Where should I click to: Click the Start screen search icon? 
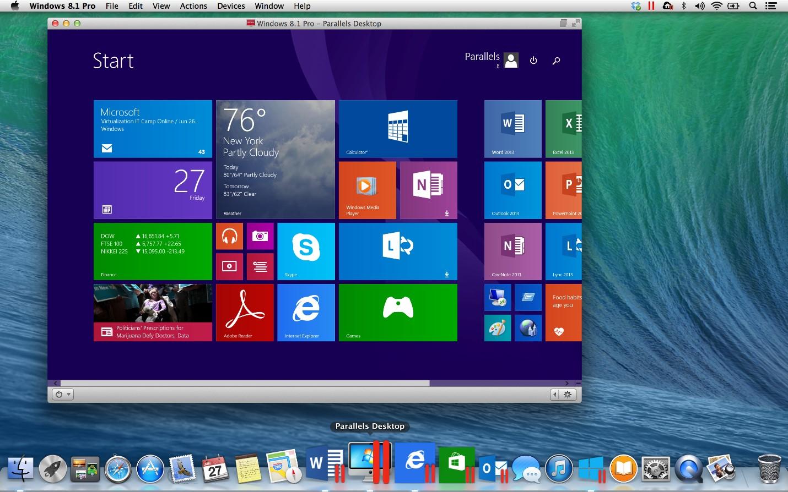[x=556, y=61]
